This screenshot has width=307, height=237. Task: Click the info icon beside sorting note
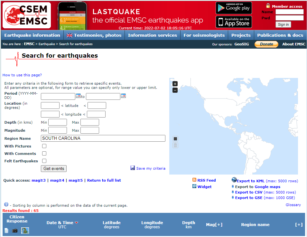6,204
